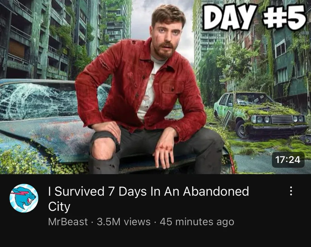This screenshot has width=311, height=247.
Task: Click the word City in title
Action: coord(59,207)
